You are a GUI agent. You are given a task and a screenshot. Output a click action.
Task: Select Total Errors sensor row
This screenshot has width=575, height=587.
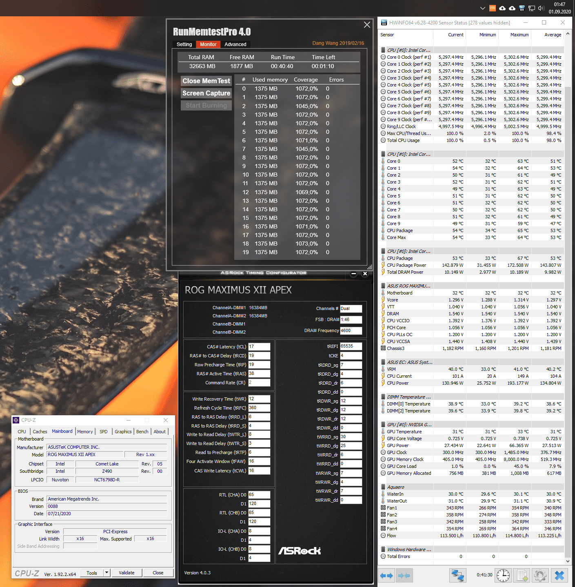(471, 556)
